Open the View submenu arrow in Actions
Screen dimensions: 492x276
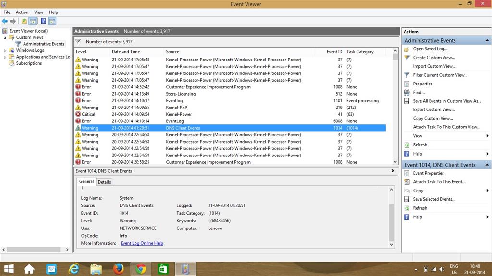[487, 136]
